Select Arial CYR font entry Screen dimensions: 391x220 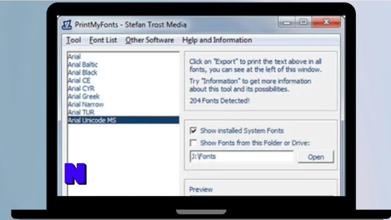point(123,89)
